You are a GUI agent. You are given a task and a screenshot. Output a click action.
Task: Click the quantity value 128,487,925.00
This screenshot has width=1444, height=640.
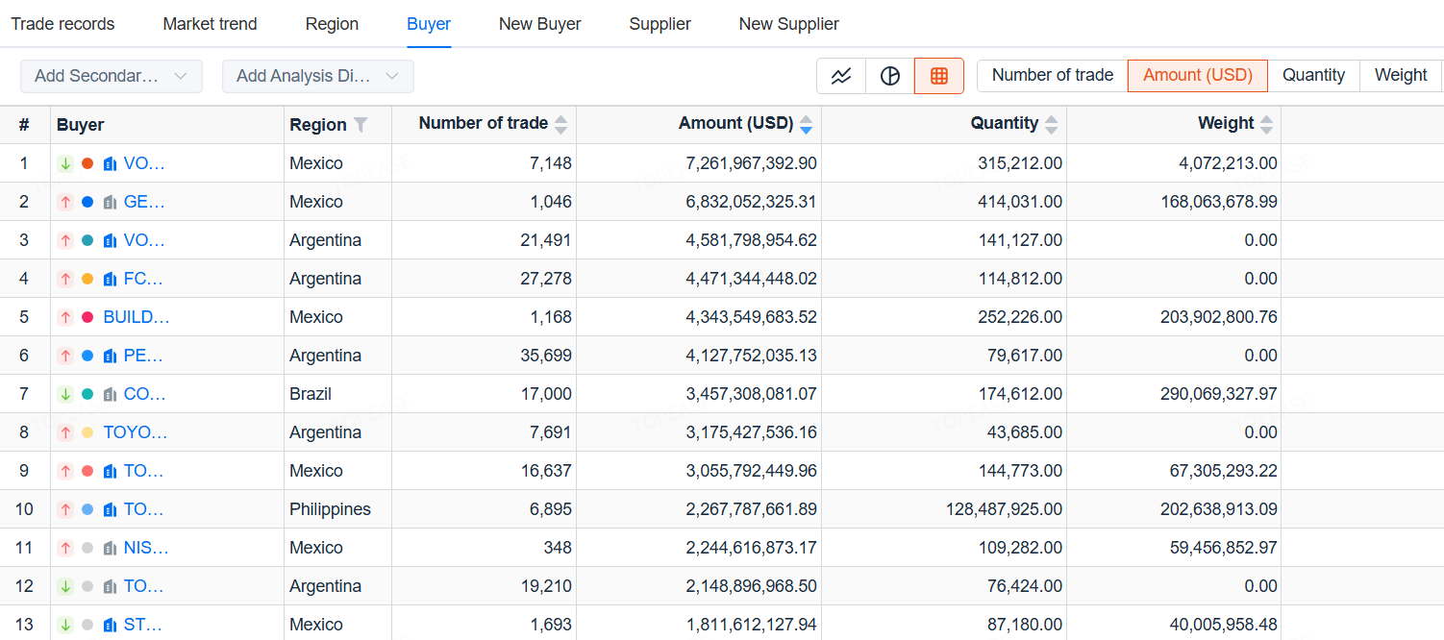[1005, 509]
